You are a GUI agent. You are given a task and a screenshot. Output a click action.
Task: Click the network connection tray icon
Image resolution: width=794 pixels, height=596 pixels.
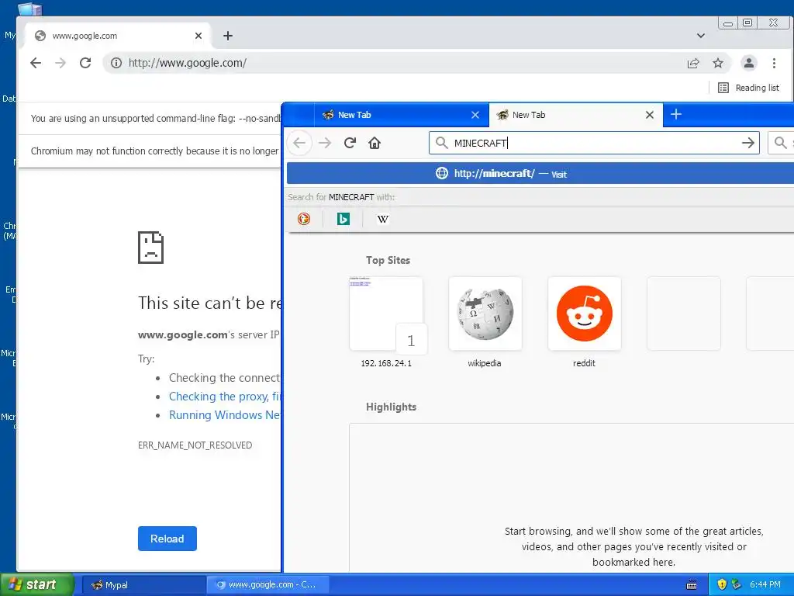[x=737, y=584]
